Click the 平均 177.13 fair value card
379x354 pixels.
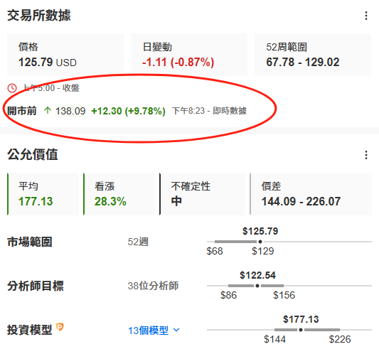[43, 194]
